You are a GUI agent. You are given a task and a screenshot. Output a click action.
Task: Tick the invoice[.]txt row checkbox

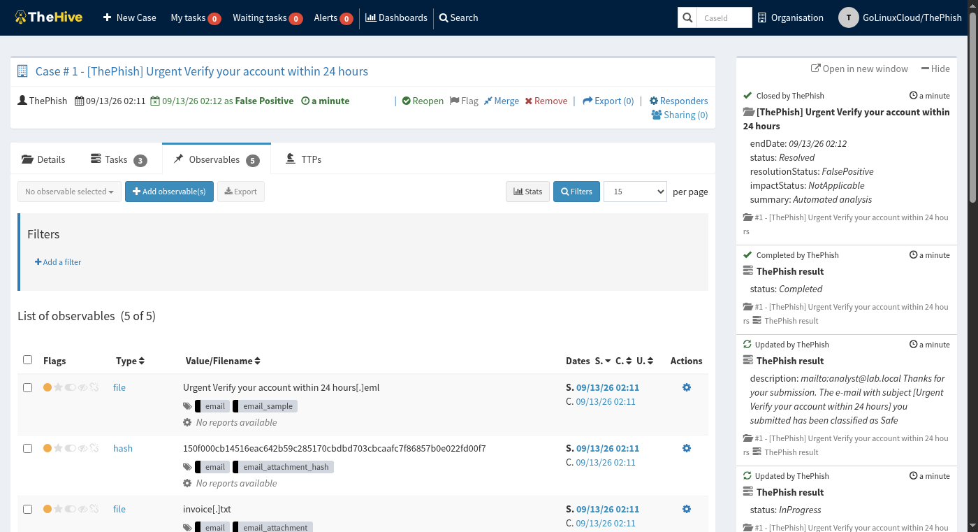pos(28,509)
